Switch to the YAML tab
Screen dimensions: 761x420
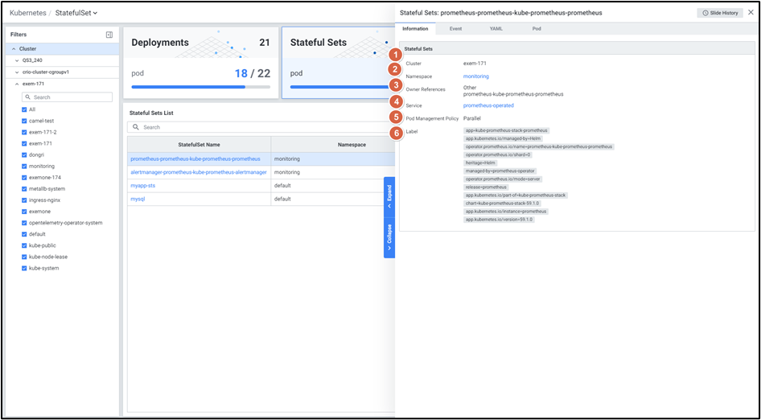(x=496, y=28)
